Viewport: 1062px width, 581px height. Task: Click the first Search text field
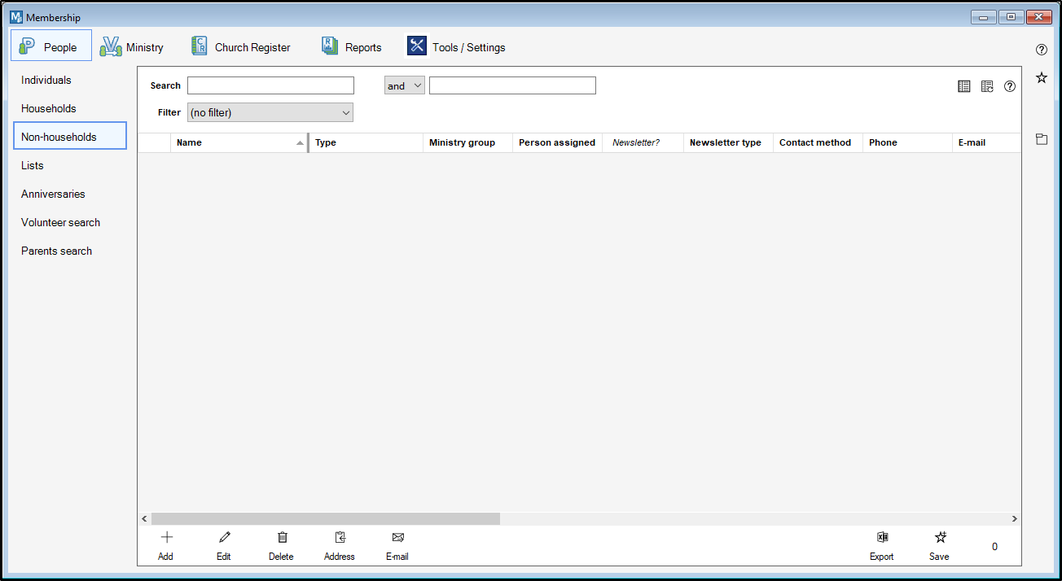click(x=270, y=85)
